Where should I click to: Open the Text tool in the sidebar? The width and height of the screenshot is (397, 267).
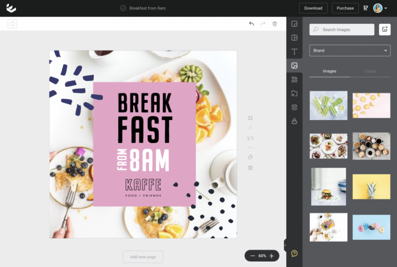294,52
